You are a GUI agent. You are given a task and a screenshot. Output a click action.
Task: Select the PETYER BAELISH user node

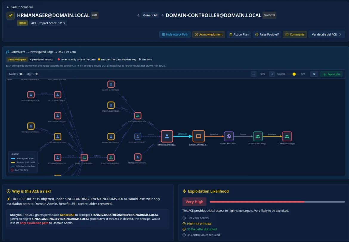[x=58, y=95]
